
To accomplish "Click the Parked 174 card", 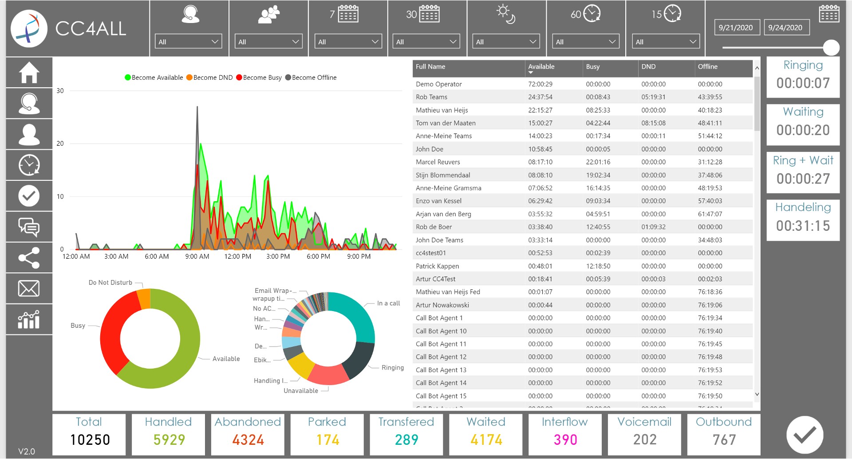I will coord(327,434).
